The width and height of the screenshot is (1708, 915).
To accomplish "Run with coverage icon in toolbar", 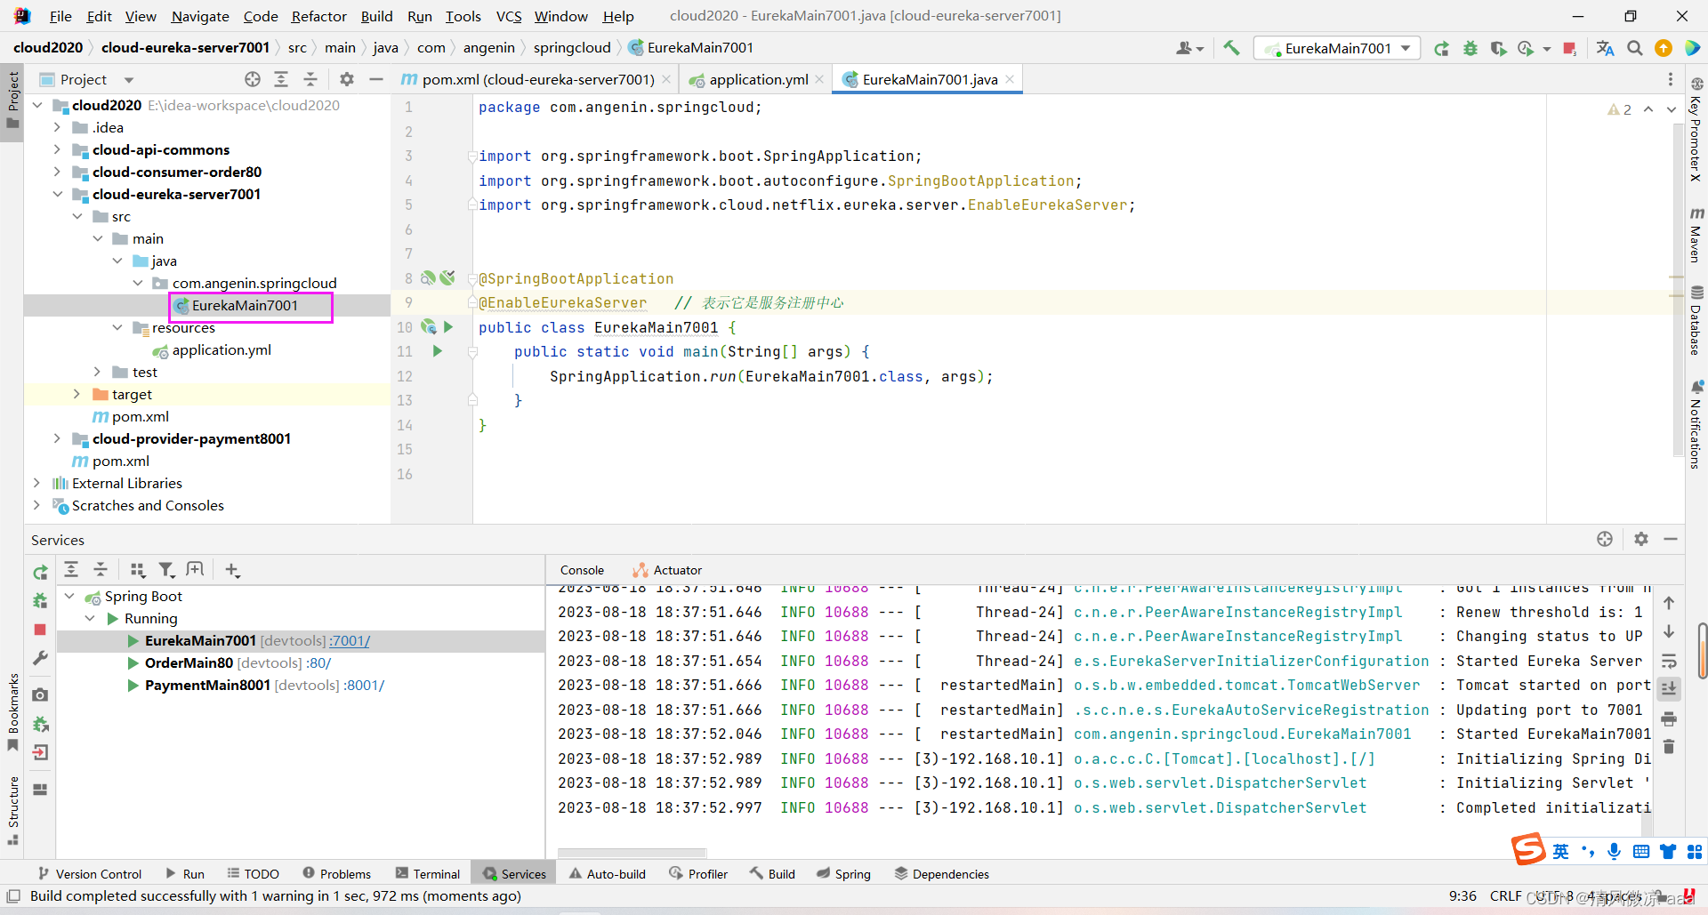I will click(1498, 48).
